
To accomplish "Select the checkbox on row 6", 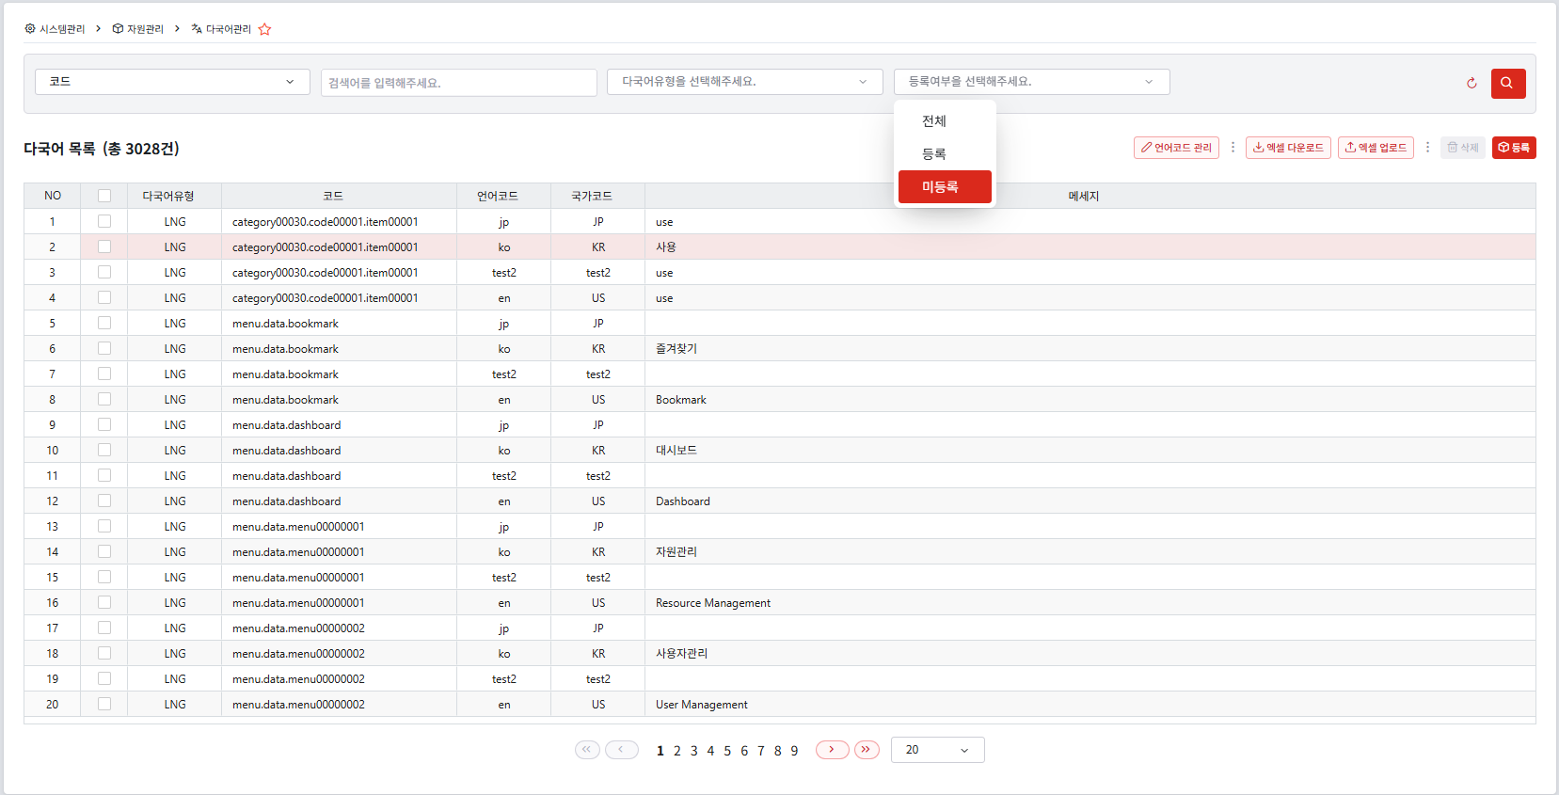I will point(104,348).
